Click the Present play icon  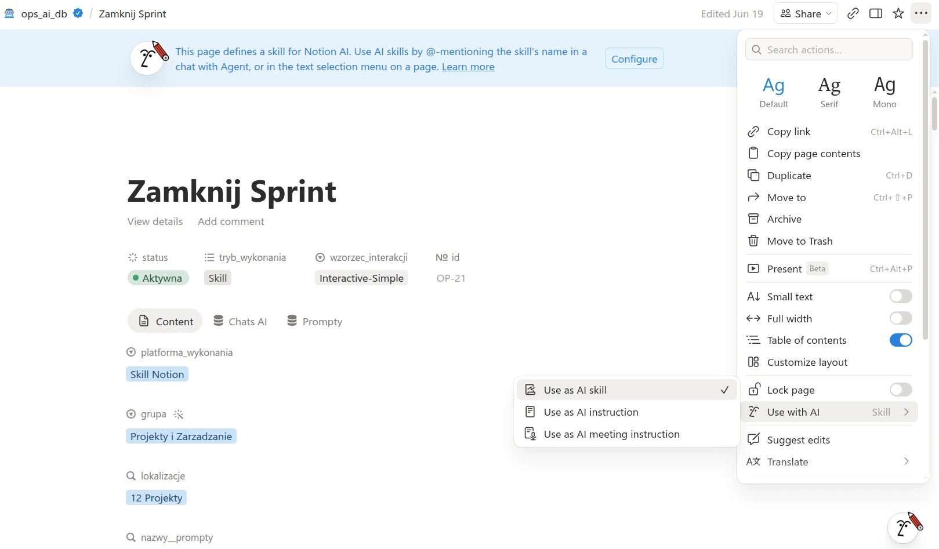click(x=753, y=269)
